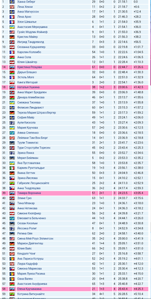Click the Swiss flag next to Лена Хекки
Image resolution: width=151 pixels, height=299 pixels.
[12, 7]
